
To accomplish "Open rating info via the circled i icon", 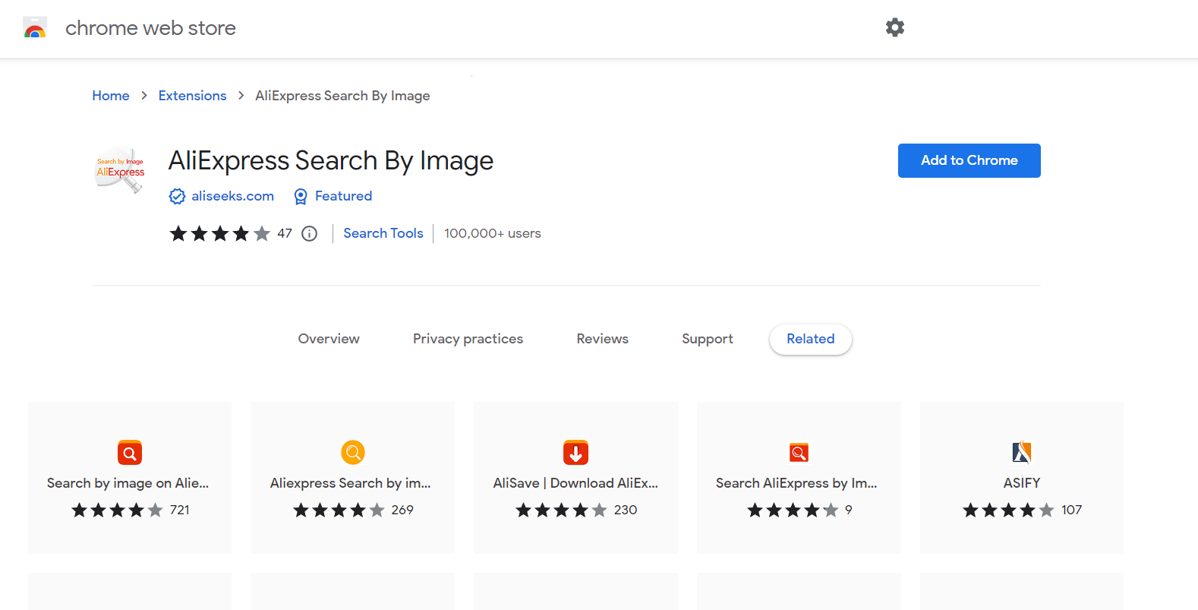I will click(309, 233).
